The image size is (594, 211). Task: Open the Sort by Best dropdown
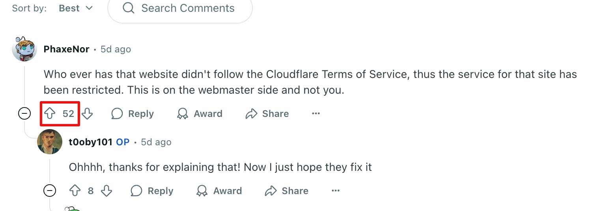pyautogui.click(x=76, y=8)
